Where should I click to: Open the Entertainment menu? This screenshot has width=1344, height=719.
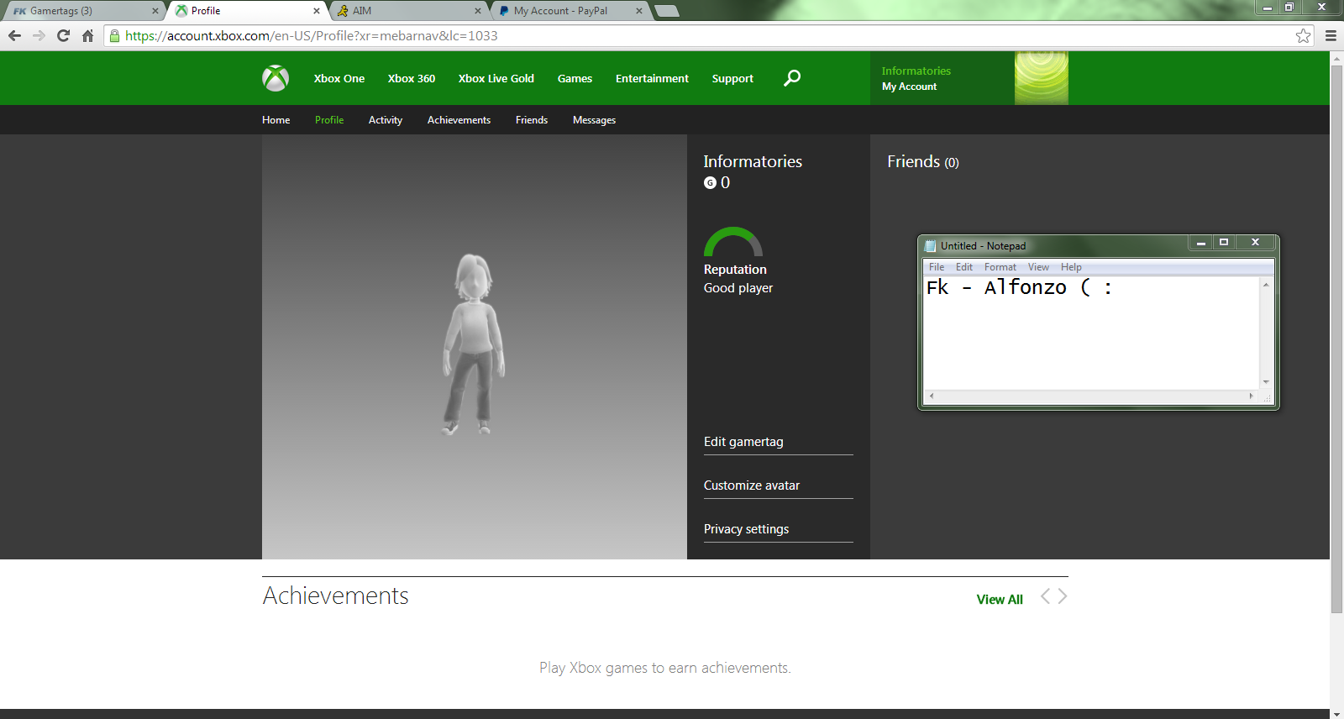(x=652, y=78)
